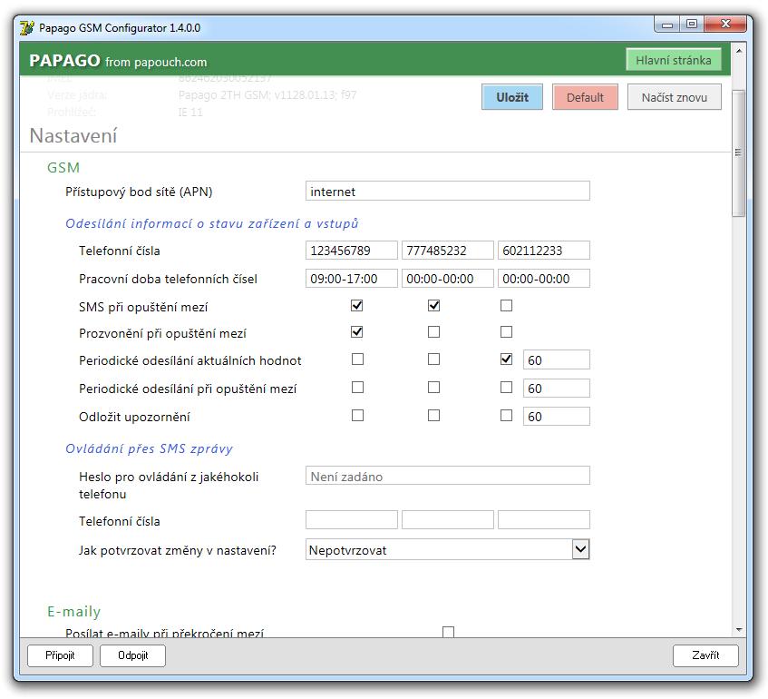
Task: Edit phone number 123456789
Action: 351,251
